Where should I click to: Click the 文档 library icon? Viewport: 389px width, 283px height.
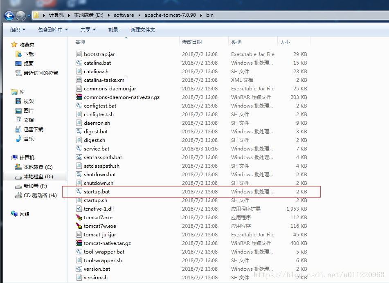18,120
